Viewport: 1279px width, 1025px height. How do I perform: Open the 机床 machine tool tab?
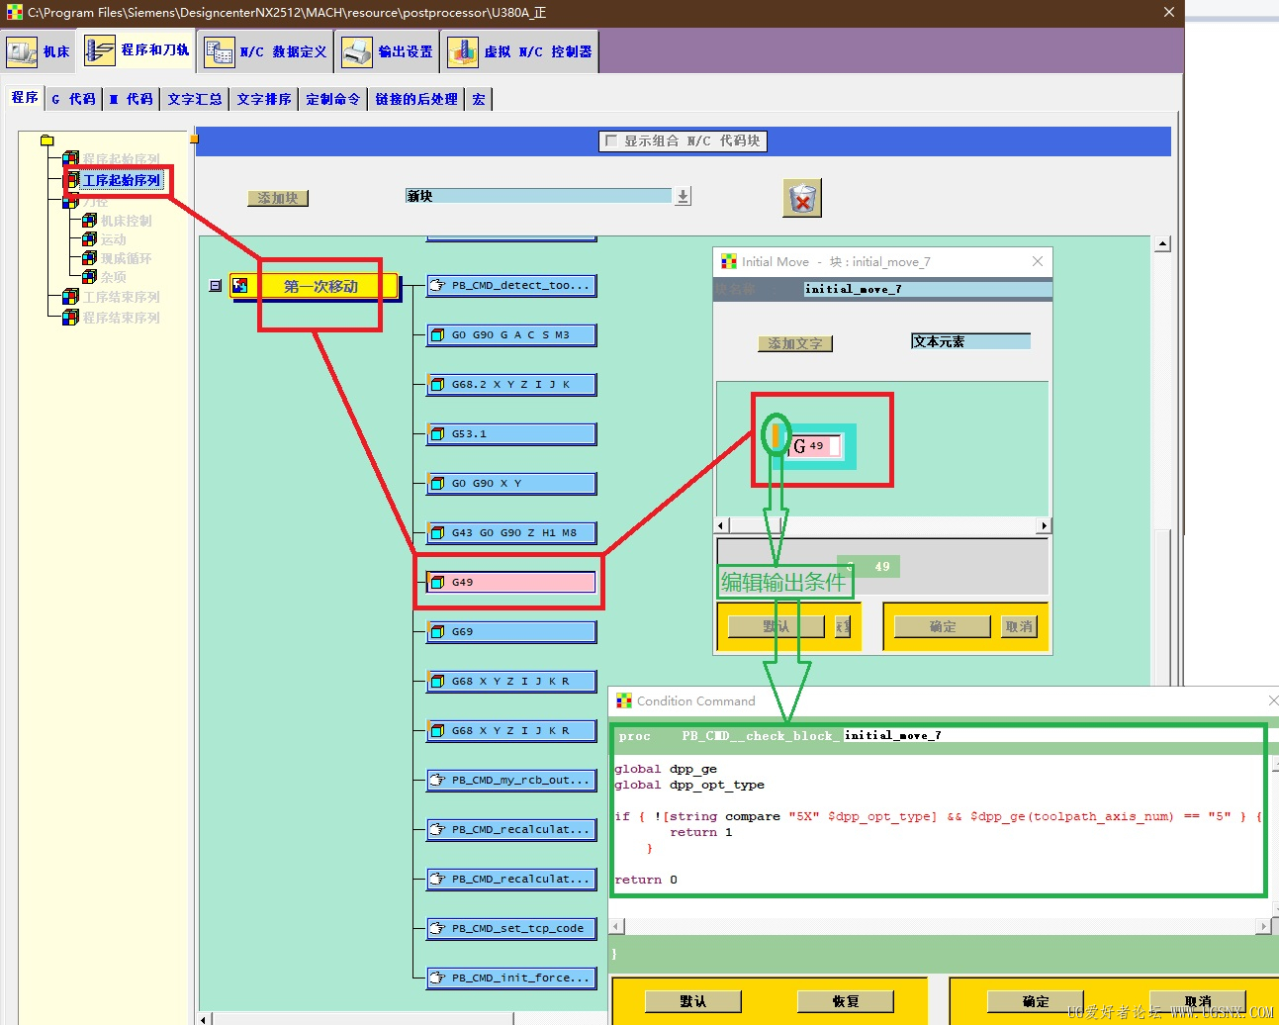coord(39,51)
